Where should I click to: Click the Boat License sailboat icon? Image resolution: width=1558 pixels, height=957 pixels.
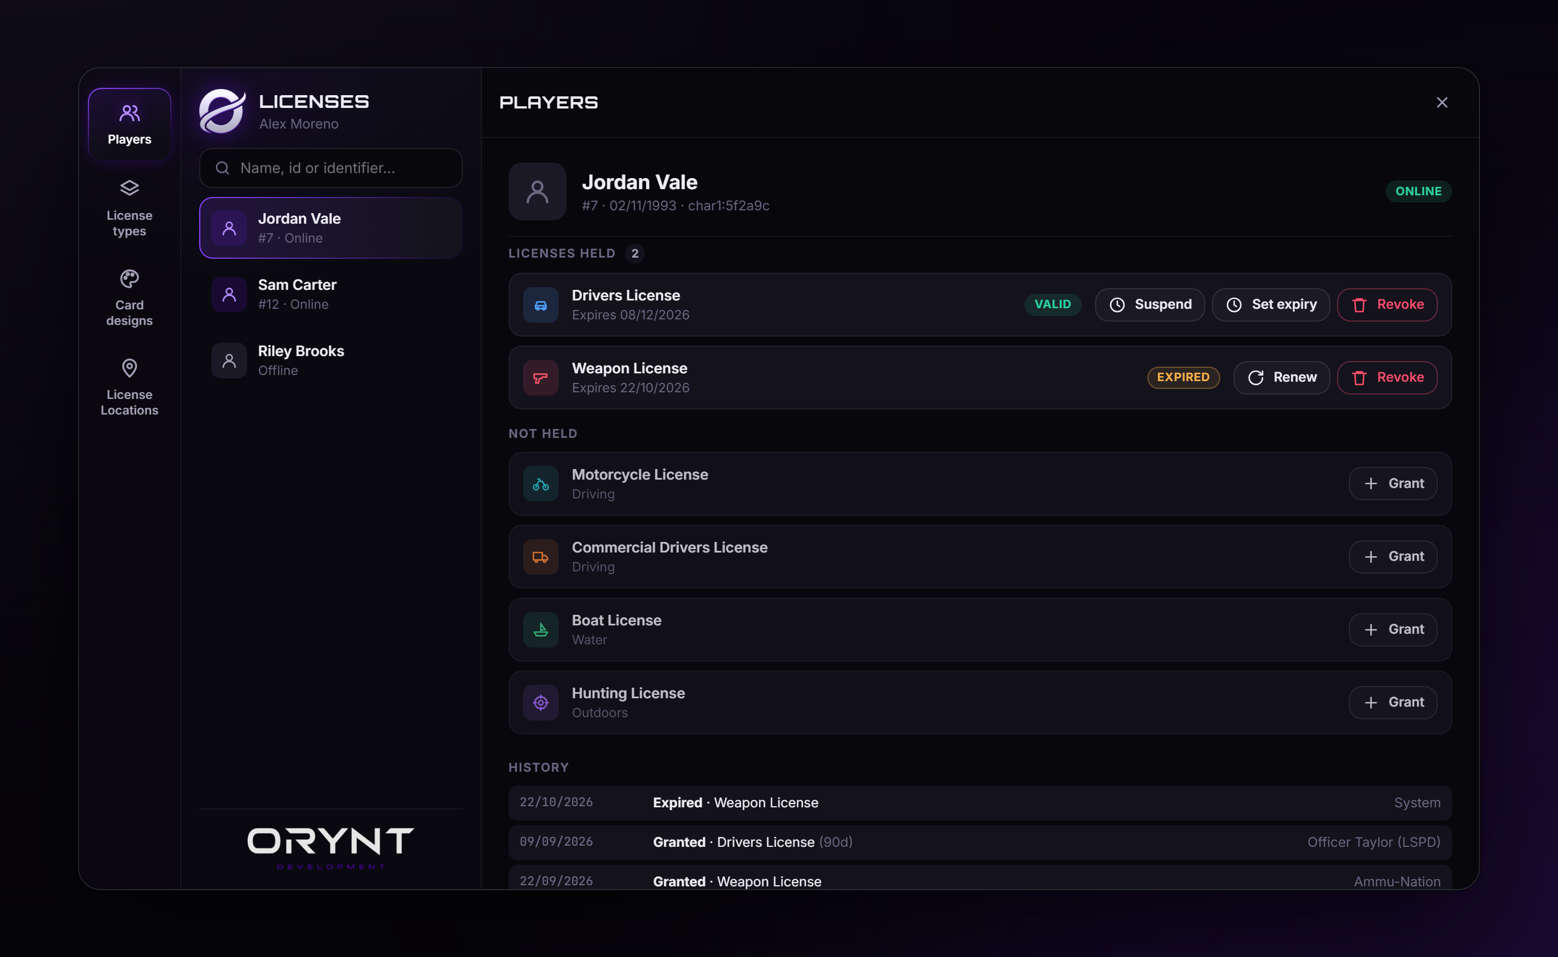pyautogui.click(x=540, y=630)
